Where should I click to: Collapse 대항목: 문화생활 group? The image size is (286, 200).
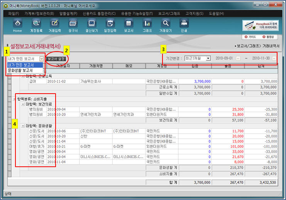tap(23, 126)
